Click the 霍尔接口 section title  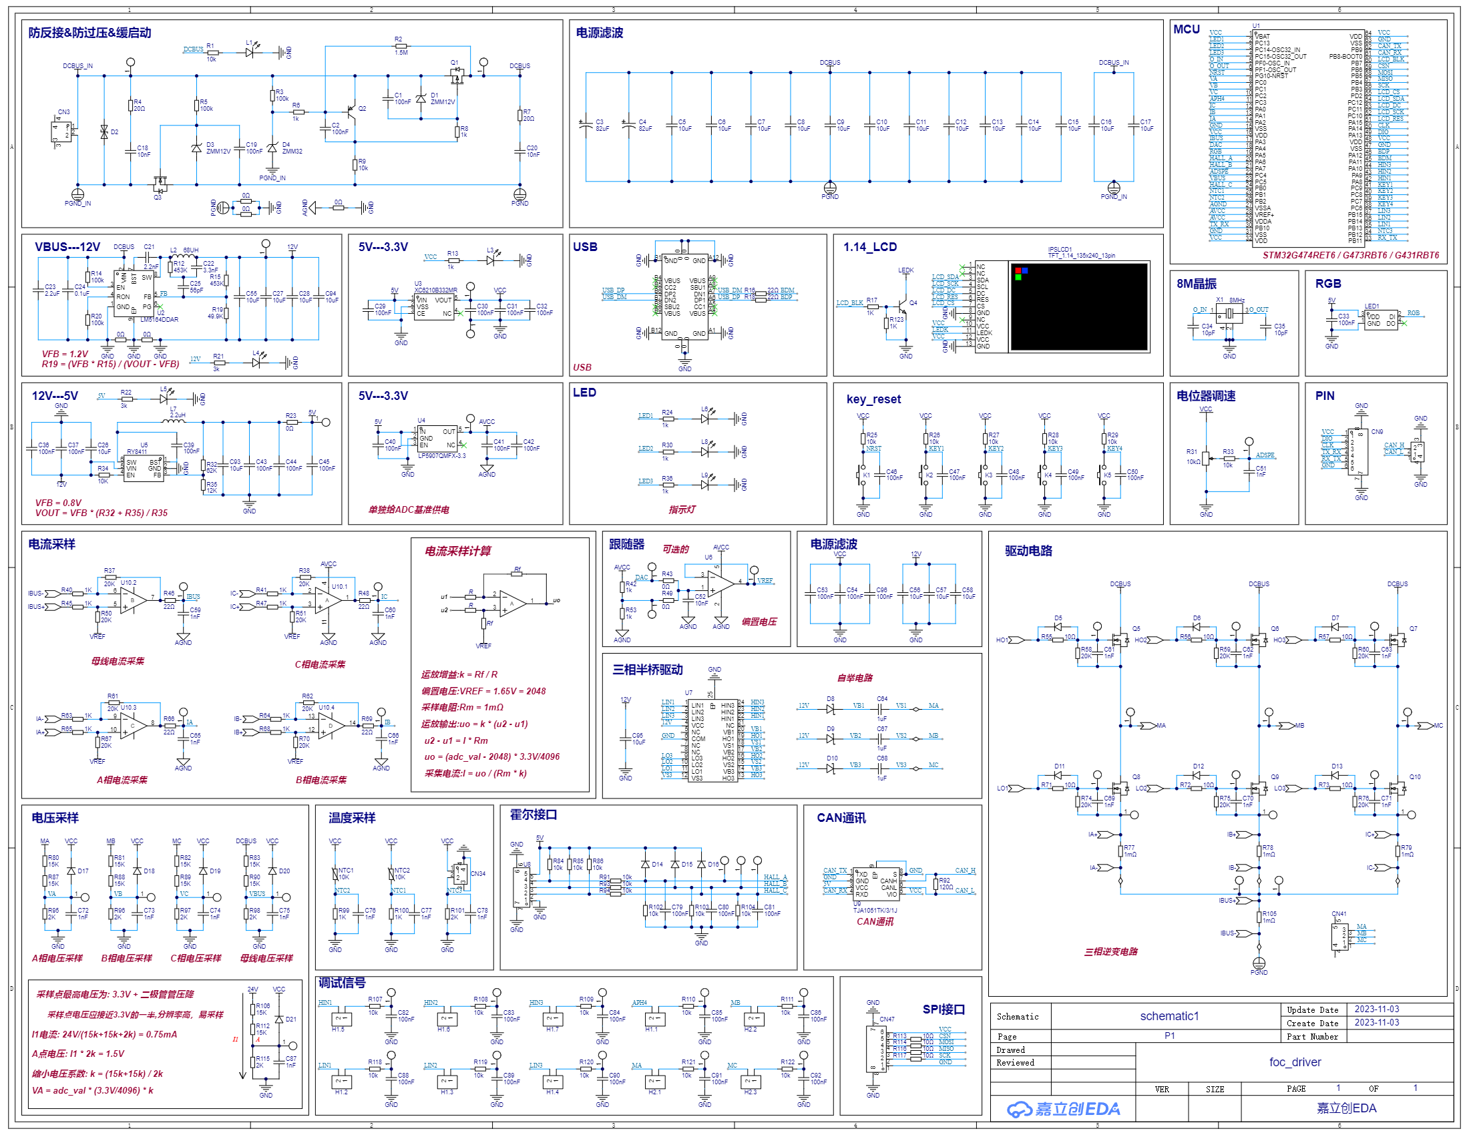(x=533, y=815)
